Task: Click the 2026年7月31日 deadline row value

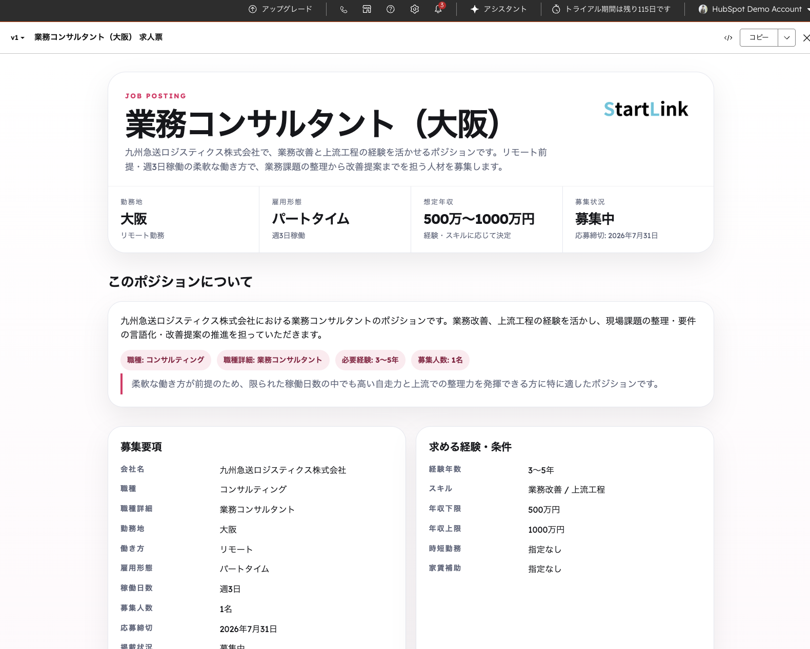Action: [249, 629]
